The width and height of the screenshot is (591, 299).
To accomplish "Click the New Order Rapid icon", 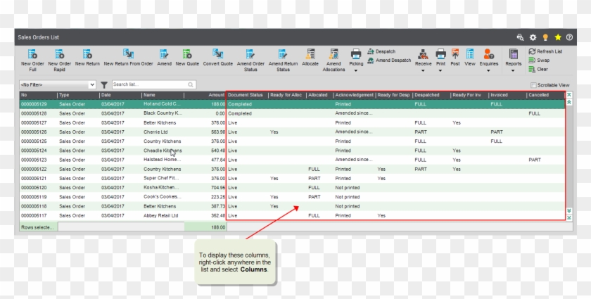I will [60, 54].
